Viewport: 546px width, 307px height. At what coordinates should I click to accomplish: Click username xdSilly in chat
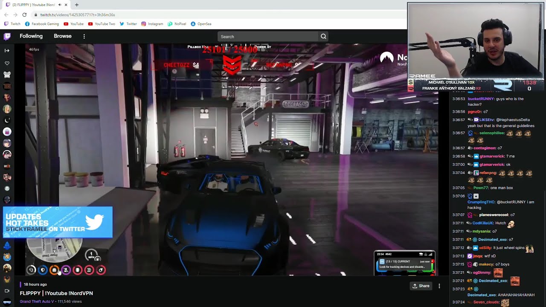485,248
